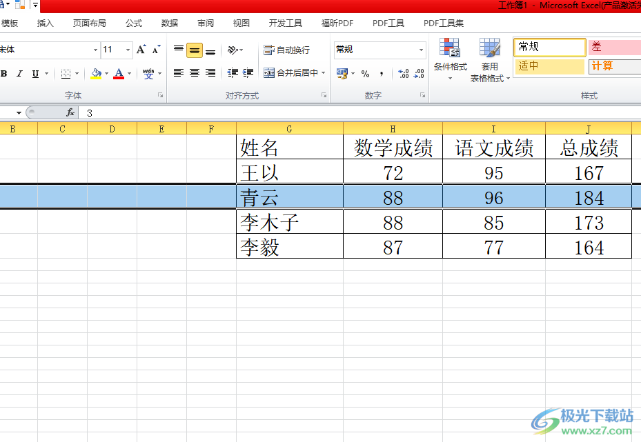The image size is (641, 442).
Task: Align text to top
Action: tap(179, 50)
